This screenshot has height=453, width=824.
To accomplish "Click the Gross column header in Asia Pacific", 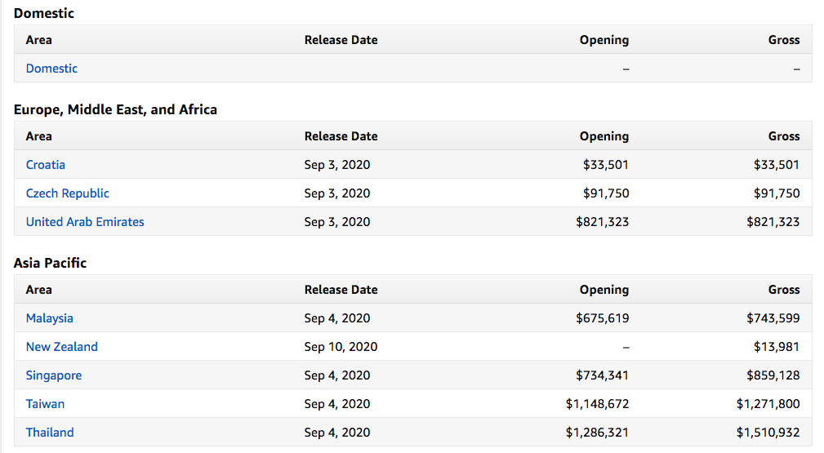I will pyautogui.click(x=784, y=290).
